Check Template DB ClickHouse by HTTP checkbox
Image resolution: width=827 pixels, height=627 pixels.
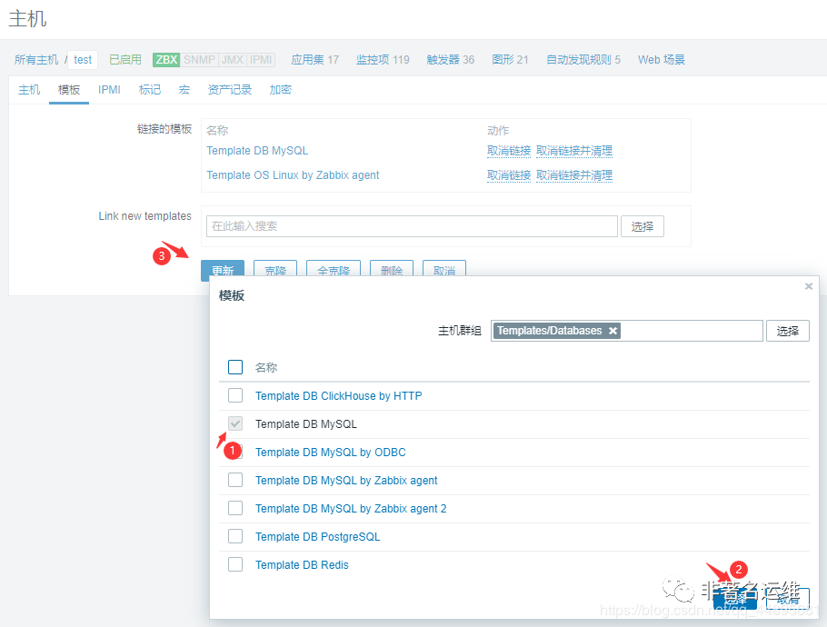235,395
